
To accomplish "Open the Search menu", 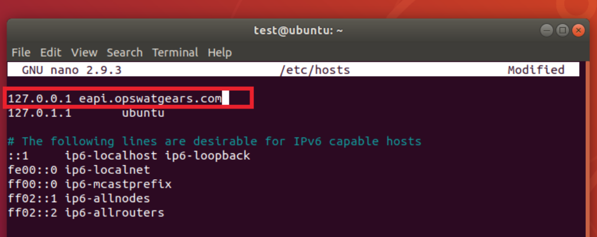I will point(124,52).
